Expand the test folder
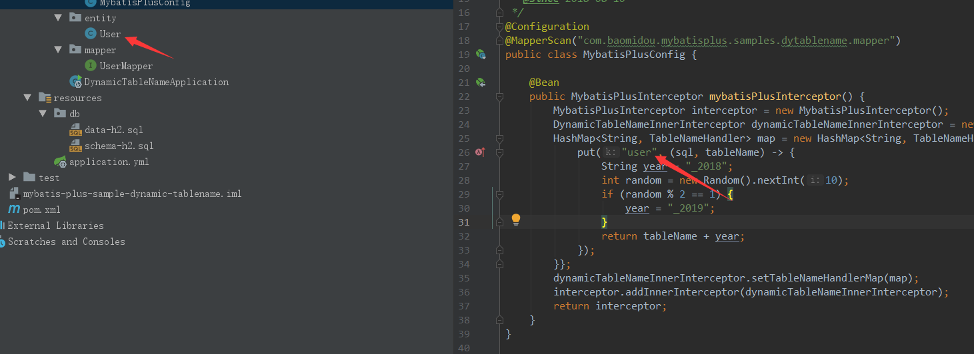The image size is (974, 354). tap(12, 177)
